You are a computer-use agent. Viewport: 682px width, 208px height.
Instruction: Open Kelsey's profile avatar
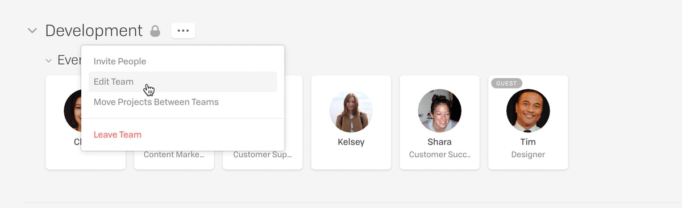(x=351, y=111)
